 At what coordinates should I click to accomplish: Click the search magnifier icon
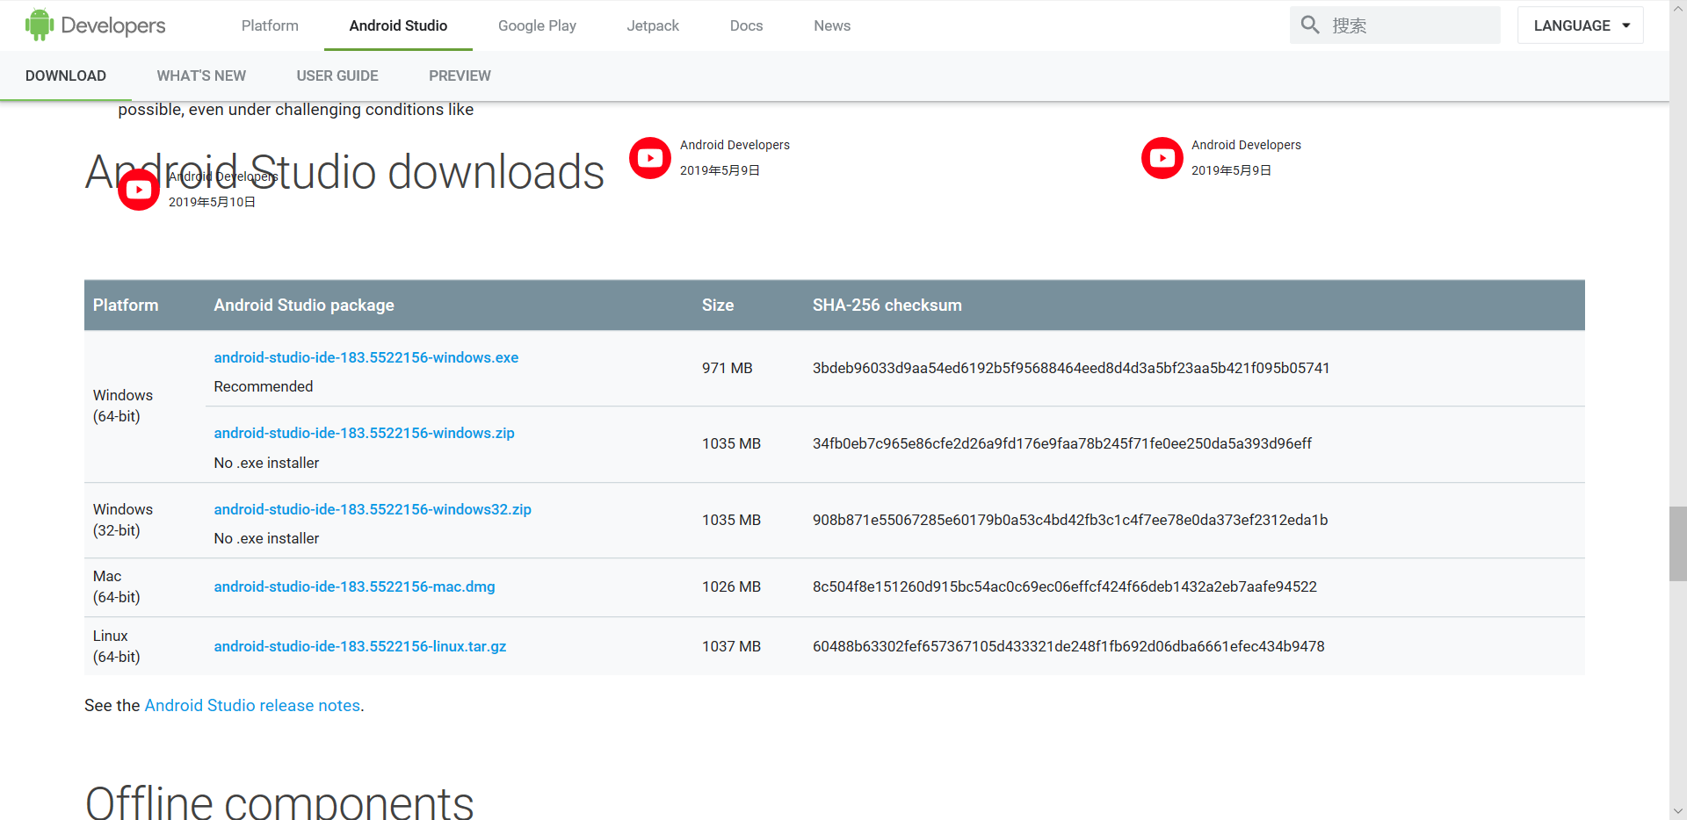1310,25
